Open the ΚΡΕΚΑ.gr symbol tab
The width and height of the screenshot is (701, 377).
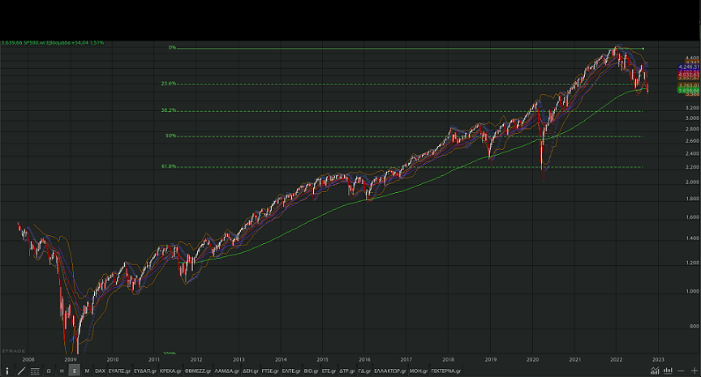170,371
